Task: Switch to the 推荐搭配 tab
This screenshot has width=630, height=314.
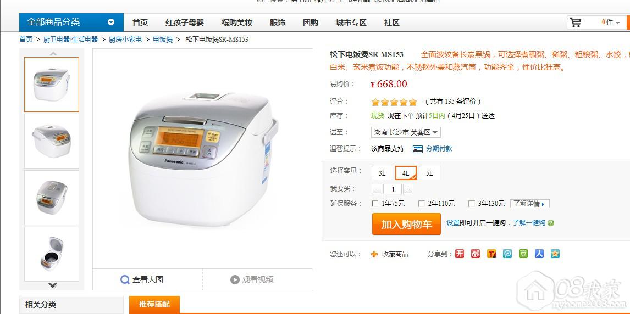Action: [154, 304]
